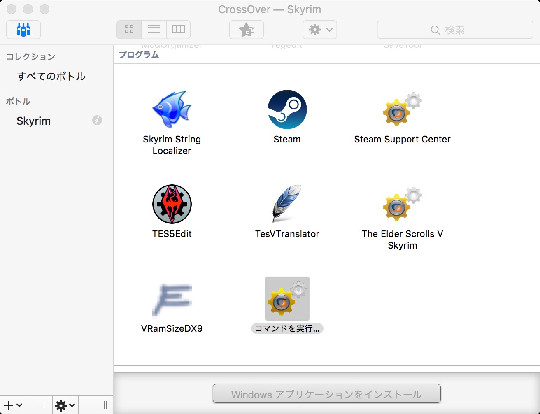
Task: Click the minus remove bottle button
Action: 39,405
